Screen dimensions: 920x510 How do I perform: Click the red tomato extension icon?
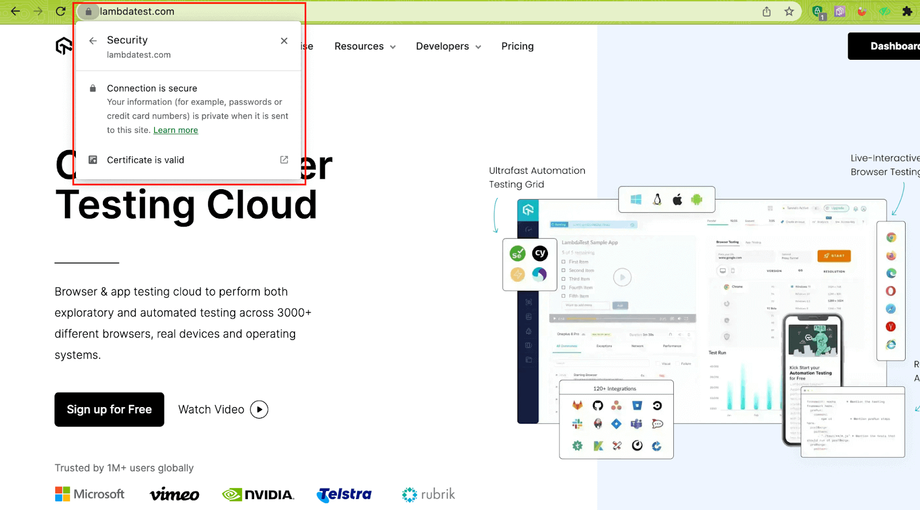(862, 11)
